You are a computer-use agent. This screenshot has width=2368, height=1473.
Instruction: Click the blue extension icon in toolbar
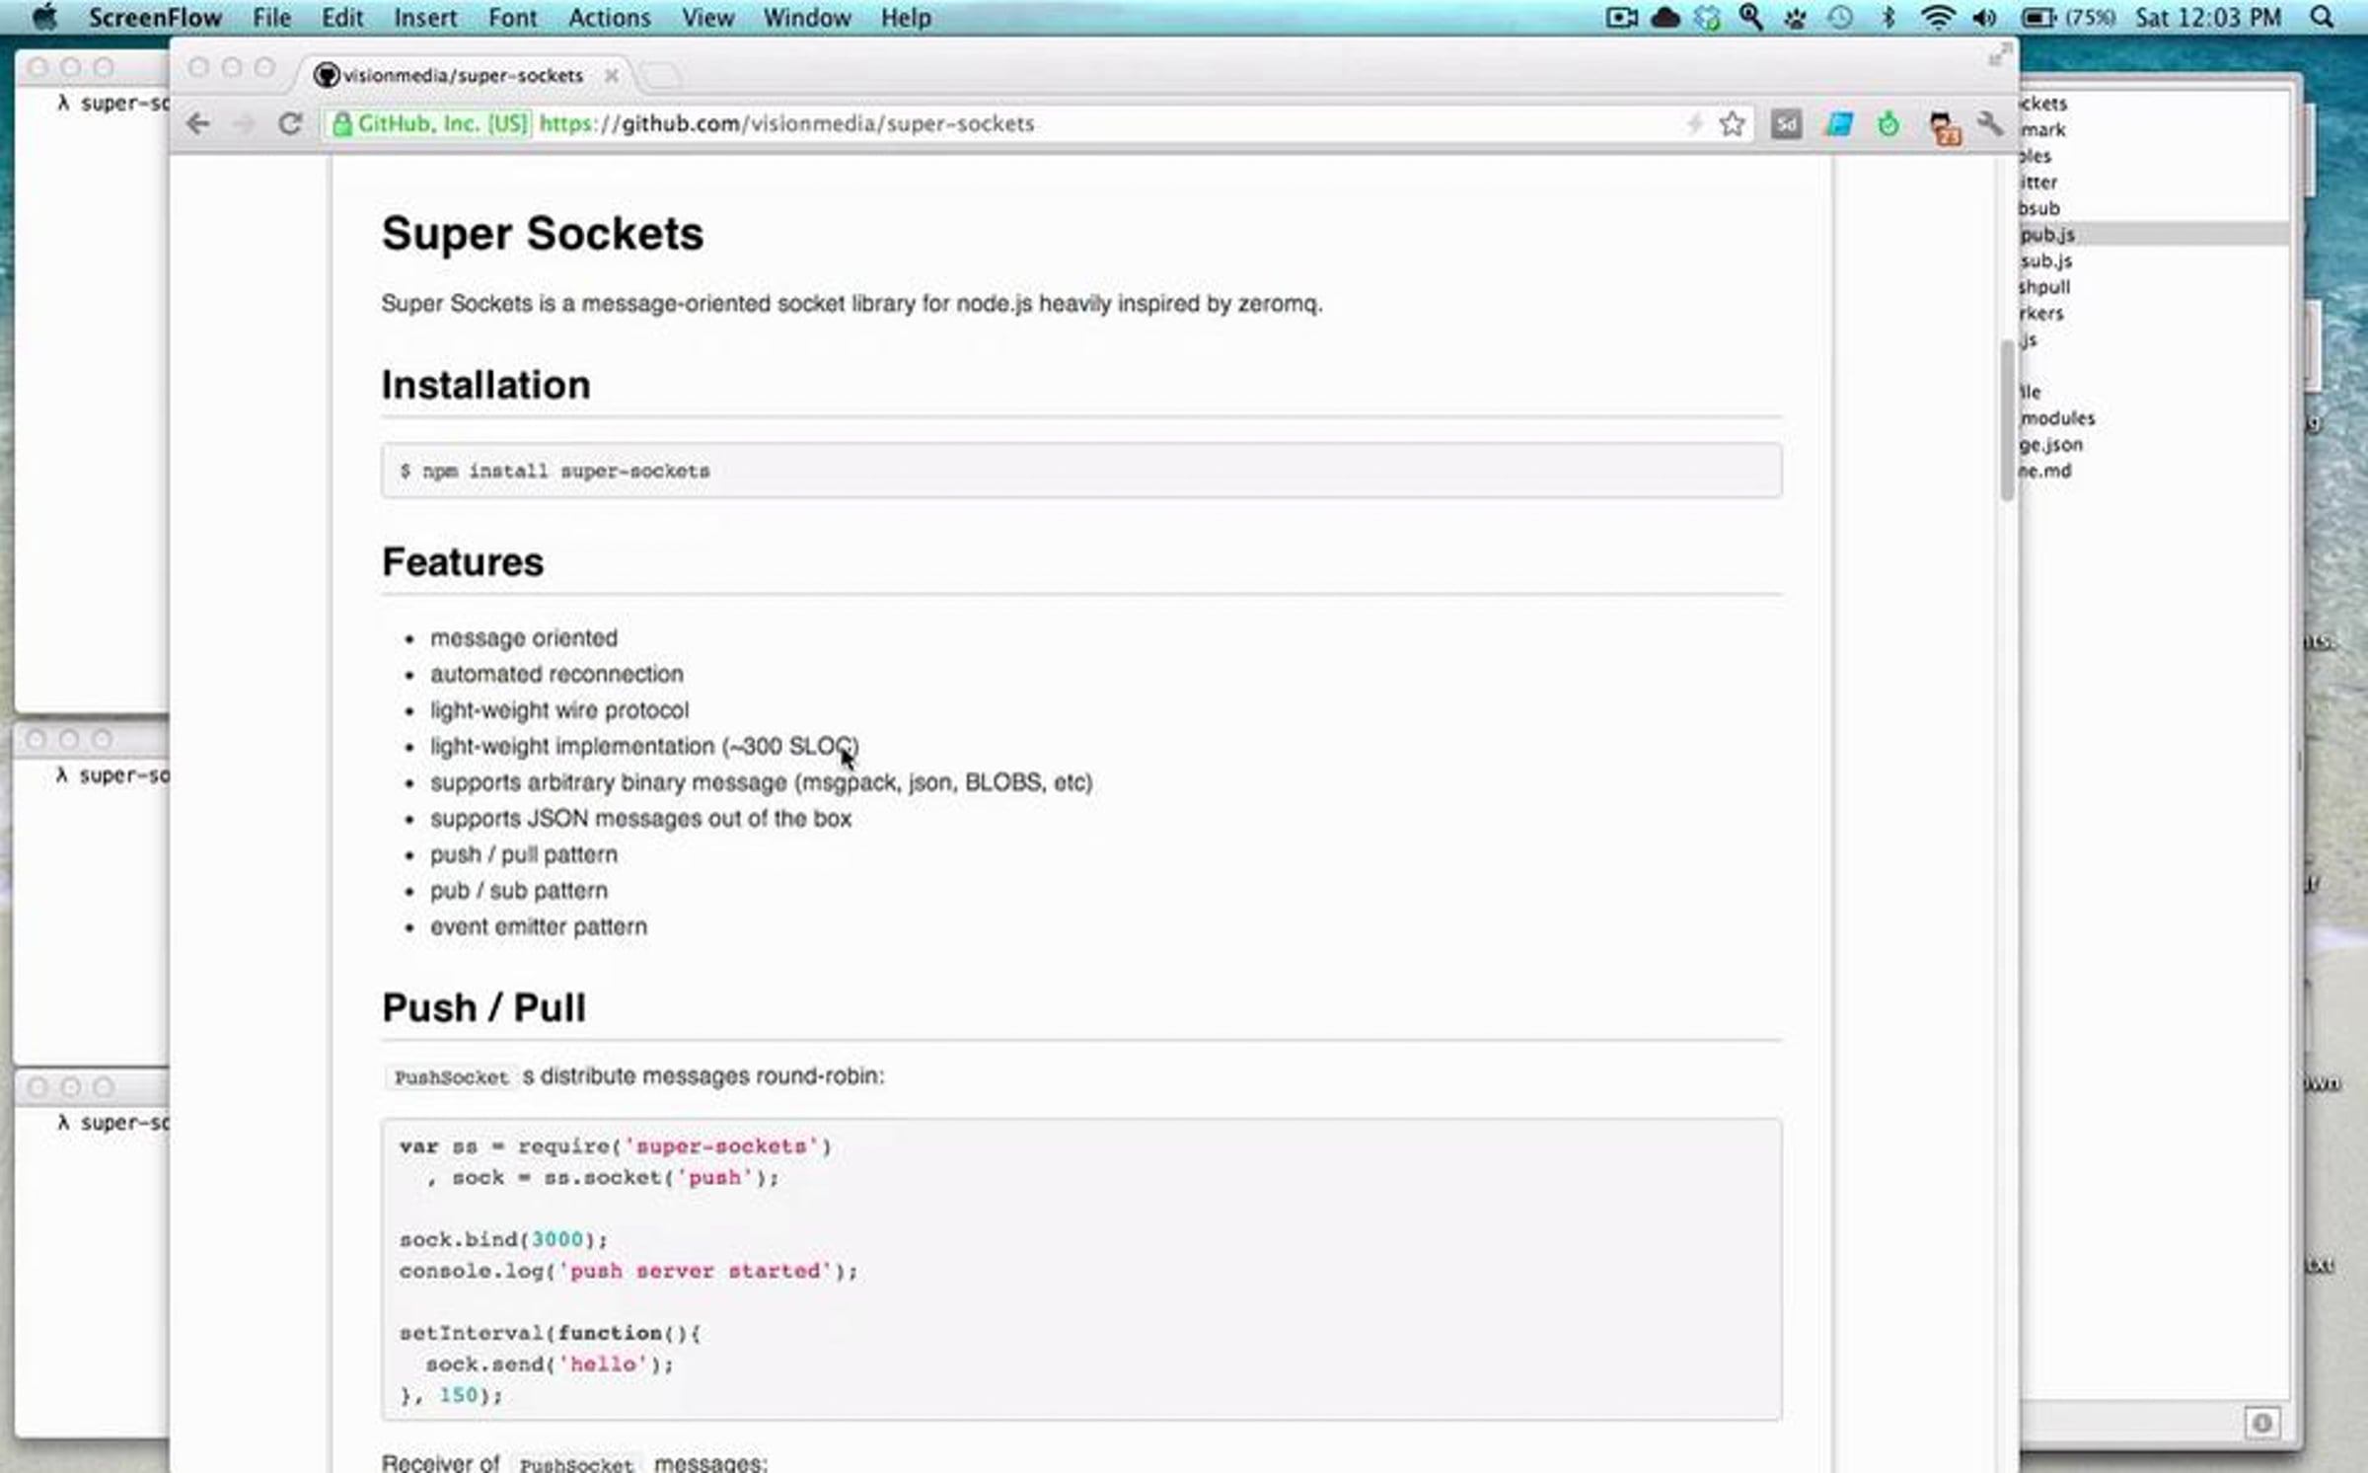(x=1838, y=124)
